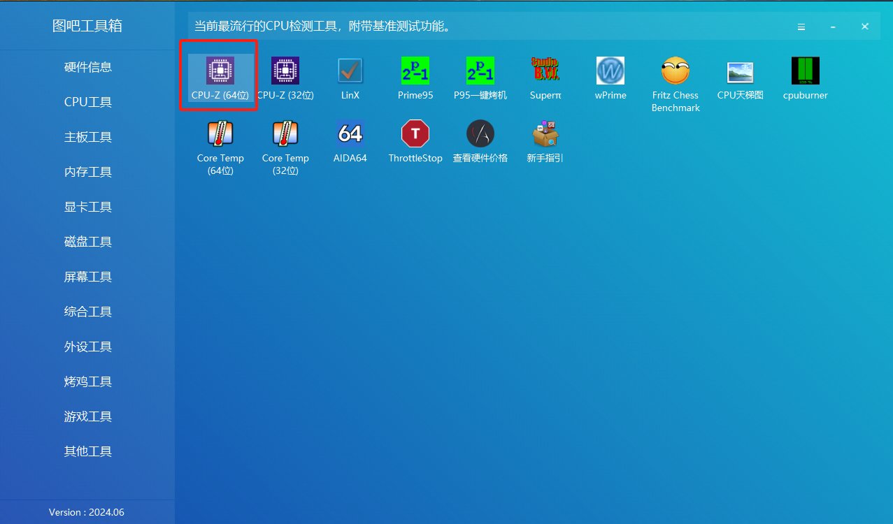Viewport: 893px width, 524px height.
Task: Open 内存工具 category
Action: 88,172
